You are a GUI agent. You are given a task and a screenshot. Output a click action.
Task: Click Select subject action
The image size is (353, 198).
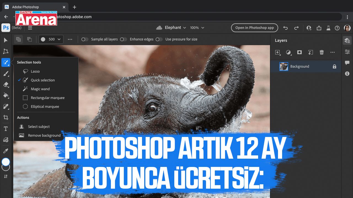tap(39, 127)
